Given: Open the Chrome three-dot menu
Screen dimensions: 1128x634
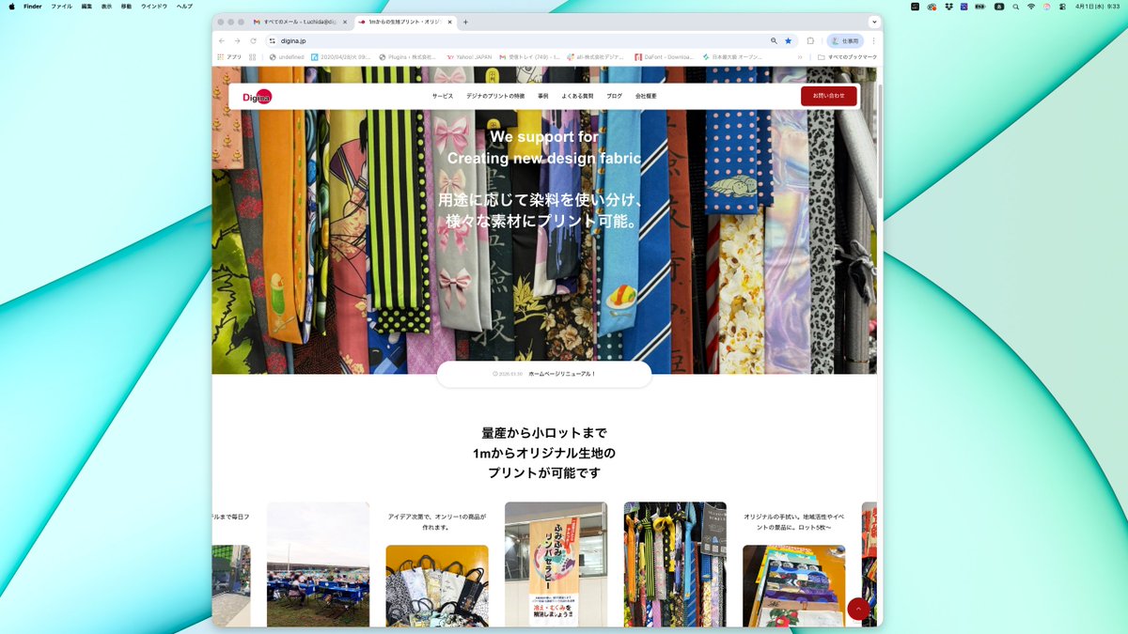Looking at the screenshot, I should click(x=873, y=41).
